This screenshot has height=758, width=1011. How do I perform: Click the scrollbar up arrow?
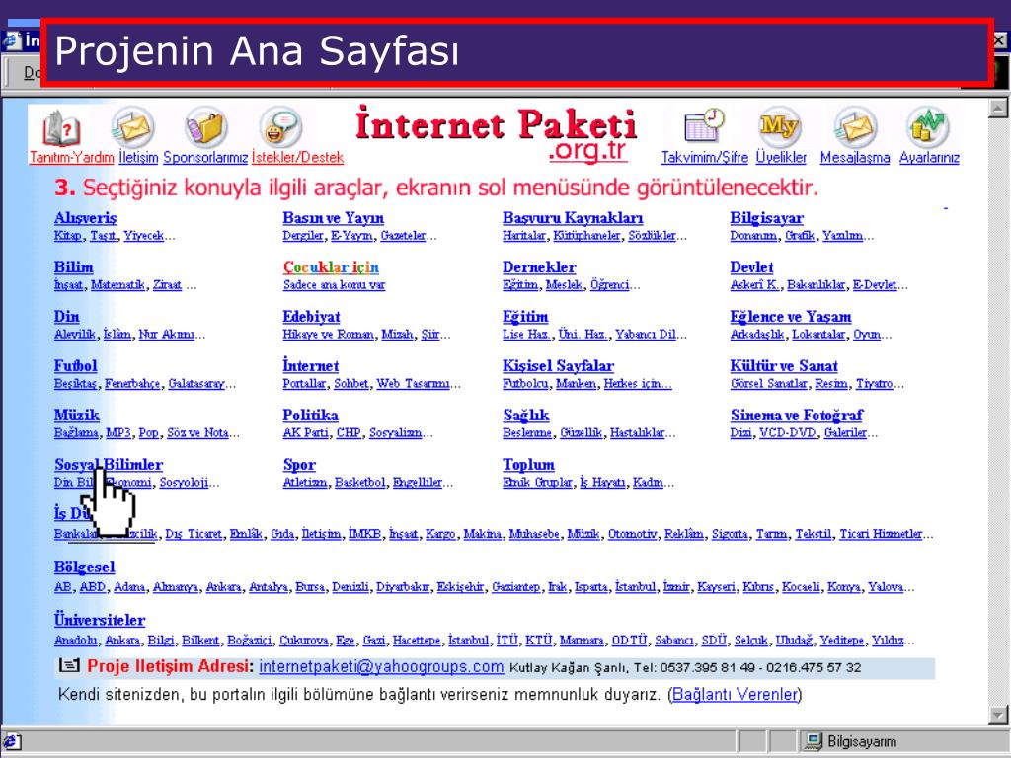998,108
